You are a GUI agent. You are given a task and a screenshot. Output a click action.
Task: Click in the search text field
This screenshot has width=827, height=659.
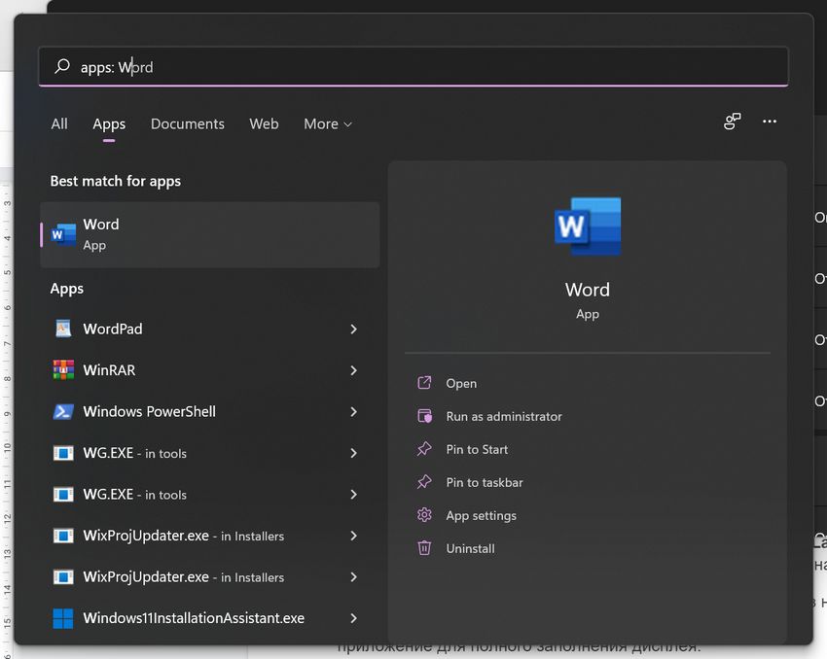438,67
